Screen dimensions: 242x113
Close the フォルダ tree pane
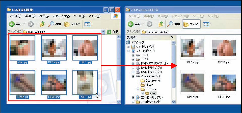[x=172, y=37]
